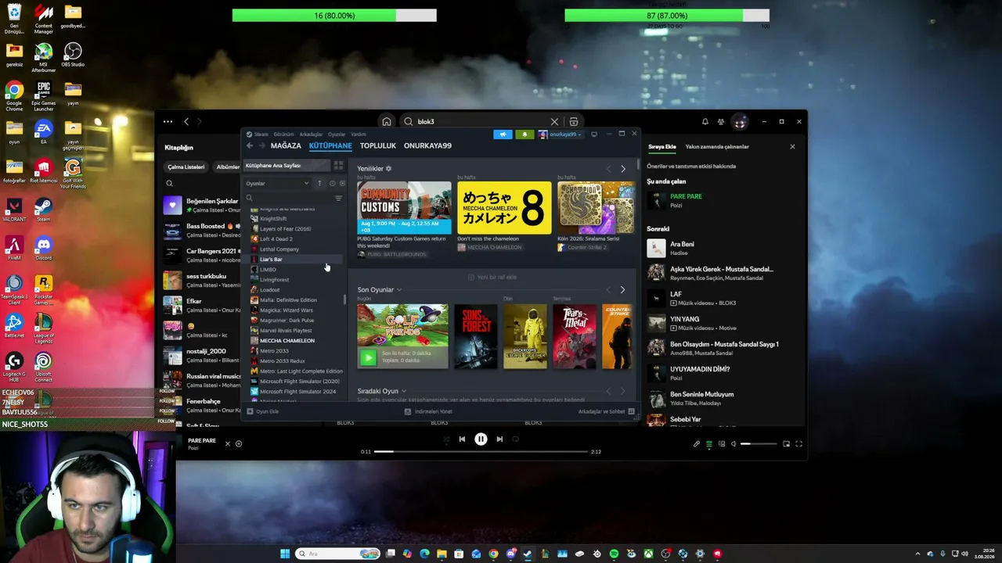The image size is (1002, 563).
Task: Open Steam notifications green bell
Action: [x=524, y=134]
